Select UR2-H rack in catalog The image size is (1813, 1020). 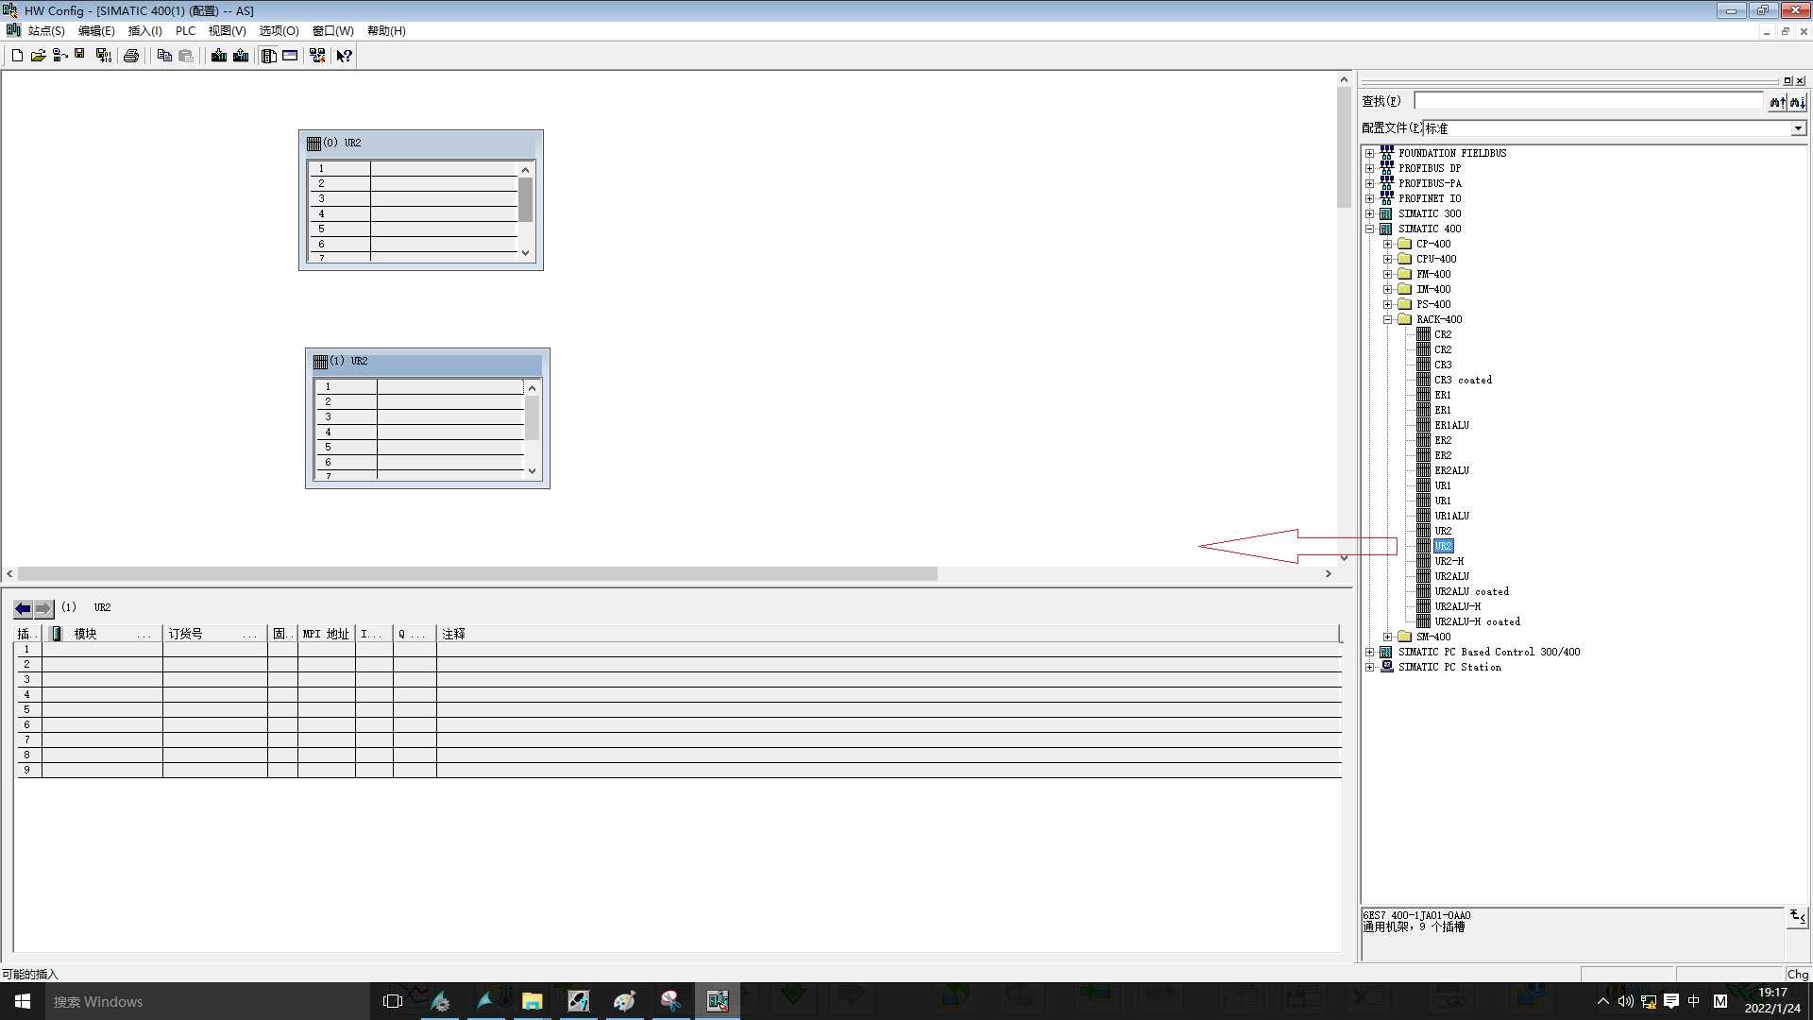point(1449,561)
